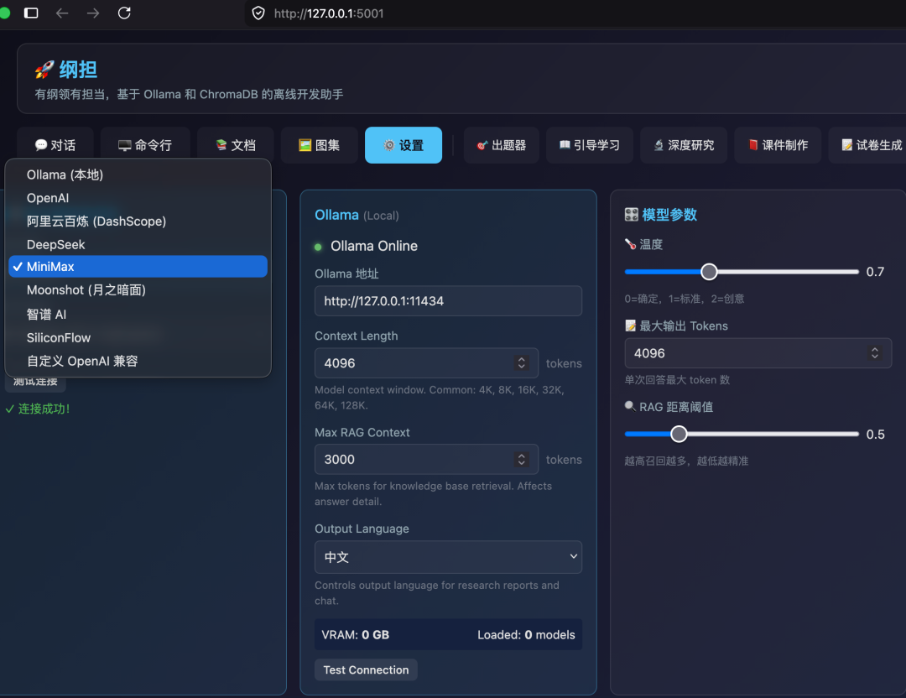
Task: Click the Test Connection button
Action: pos(366,669)
